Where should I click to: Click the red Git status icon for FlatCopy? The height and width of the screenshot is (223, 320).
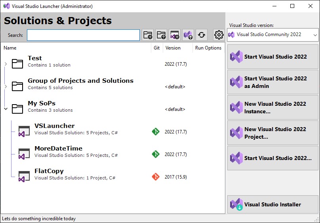[156, 177]
